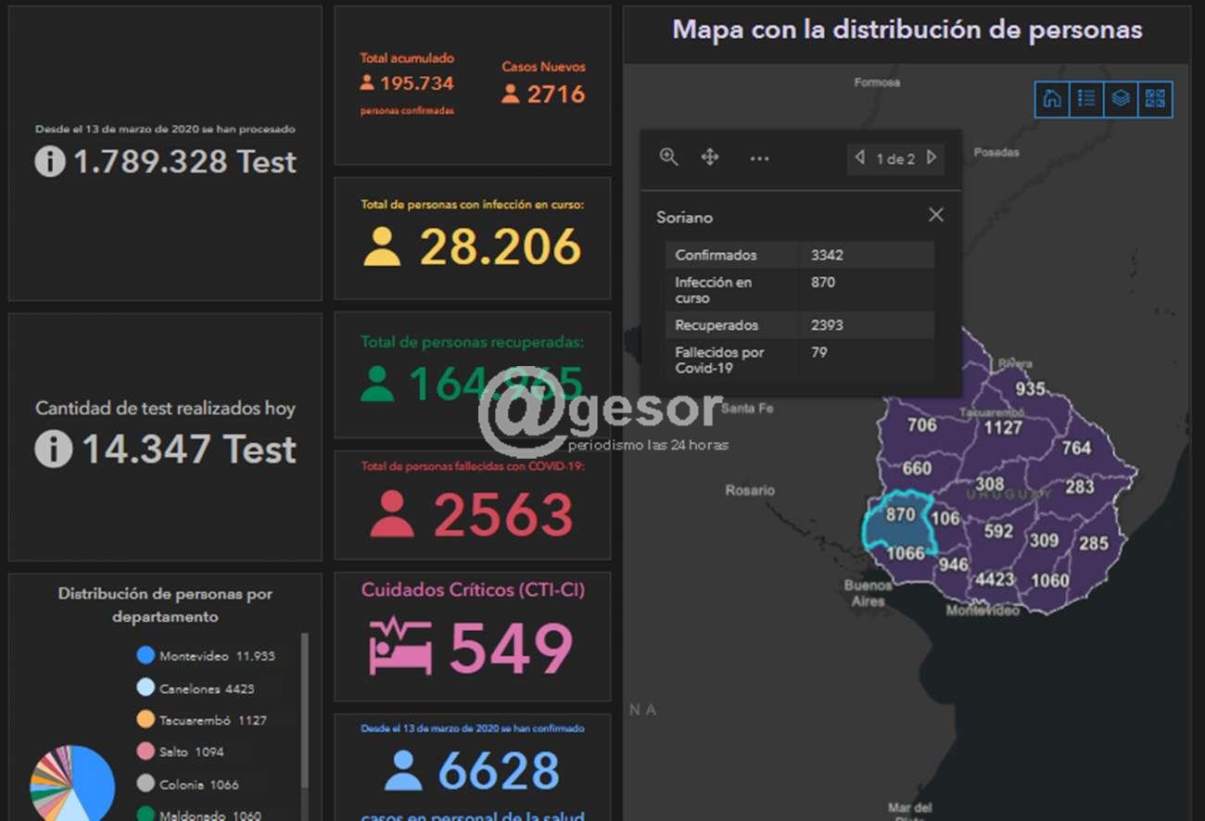
Task: Go to next popup feature arrow
Action: click(932, 158)
